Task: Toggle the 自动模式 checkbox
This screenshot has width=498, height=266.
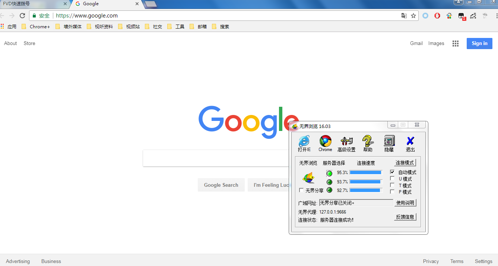Action: 392,172
